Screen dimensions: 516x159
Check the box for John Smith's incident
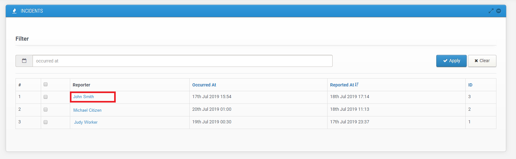click(46, 97)
